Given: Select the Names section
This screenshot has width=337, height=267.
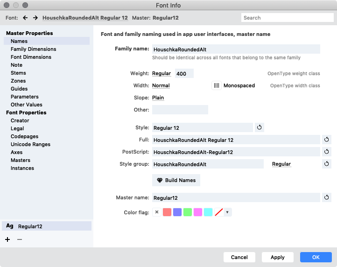Looking at the screenshot, I should (x=47, y=41).
